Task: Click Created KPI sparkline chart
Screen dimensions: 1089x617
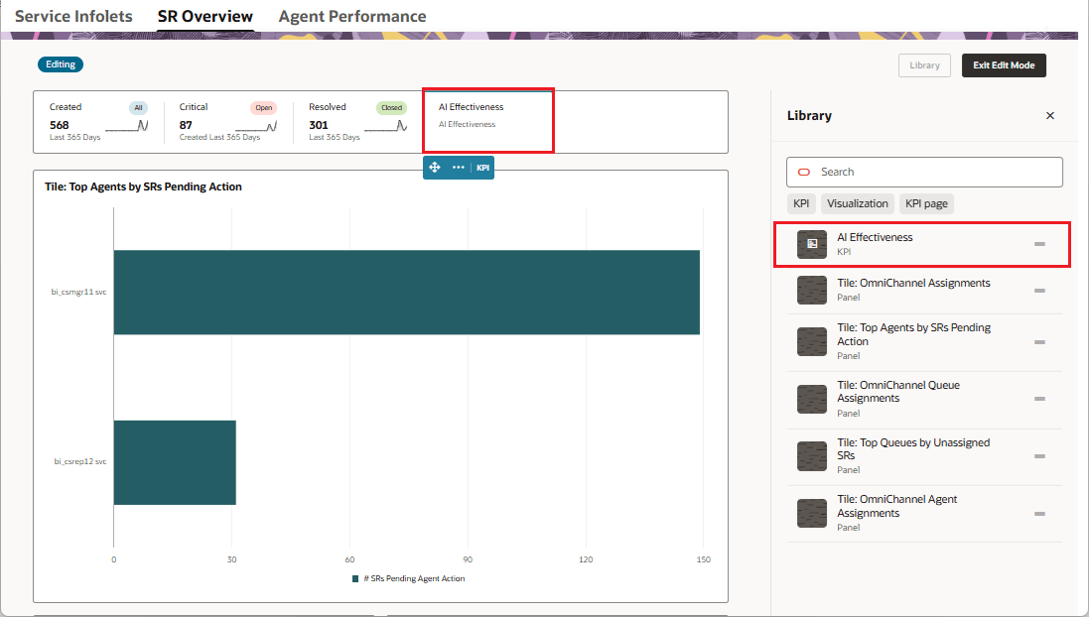Action: click(126, 126)
